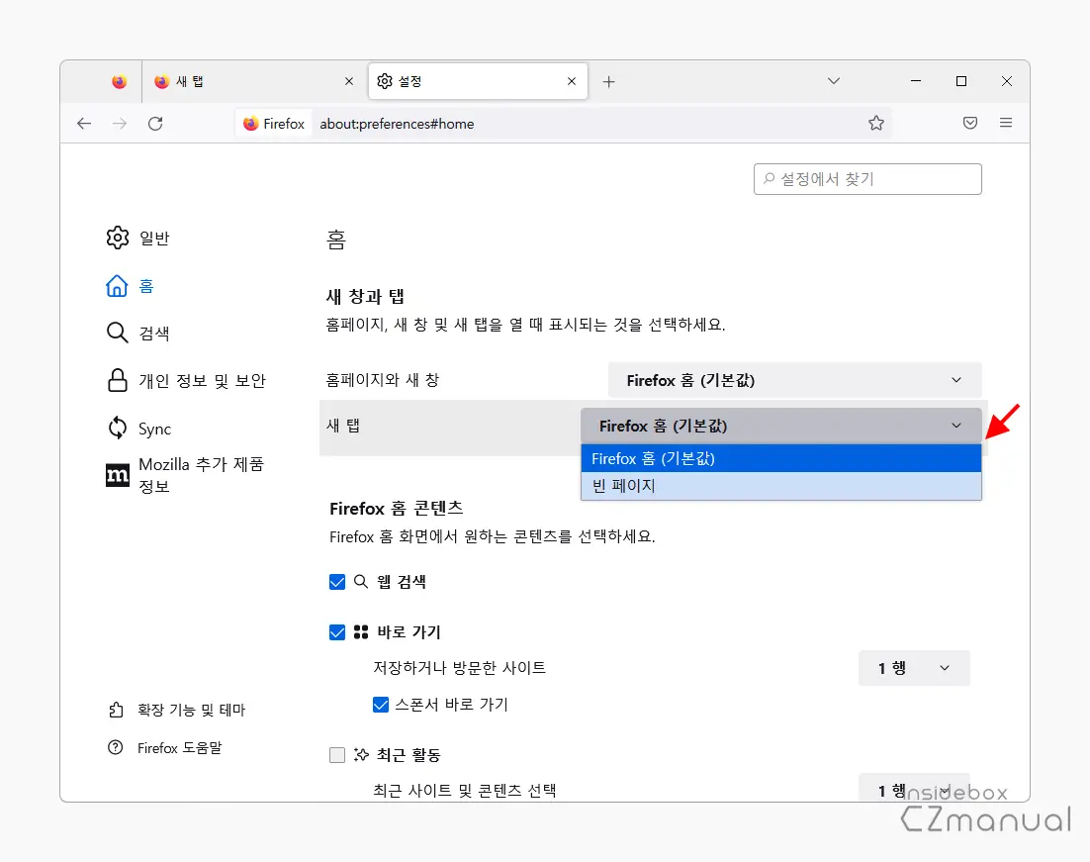Click the Firefox identity icon in address bar

tap(274, 124)
